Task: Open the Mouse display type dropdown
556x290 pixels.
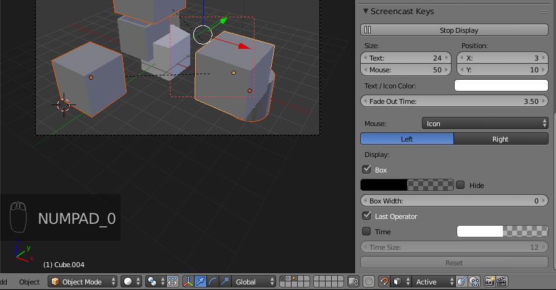Action: tap(485, 124)
